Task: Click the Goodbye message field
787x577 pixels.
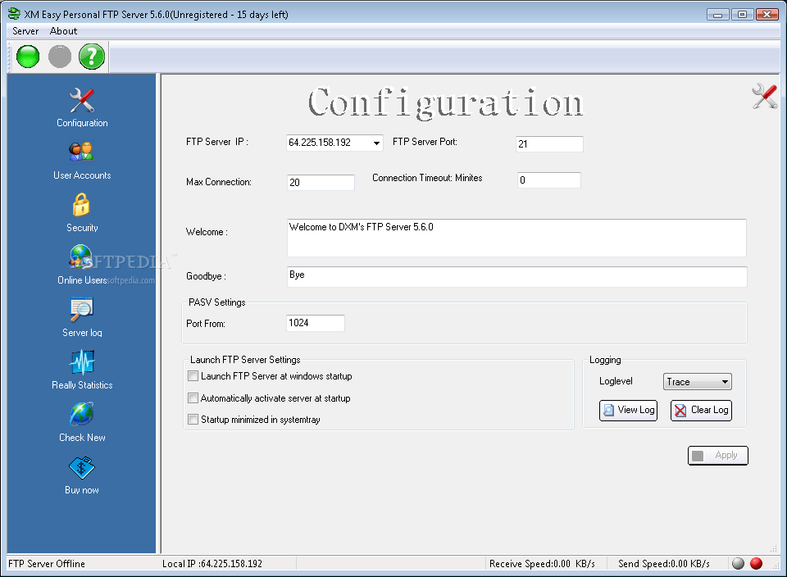Action: [517, 277]
